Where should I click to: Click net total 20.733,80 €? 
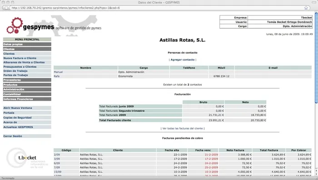point(258,120)
